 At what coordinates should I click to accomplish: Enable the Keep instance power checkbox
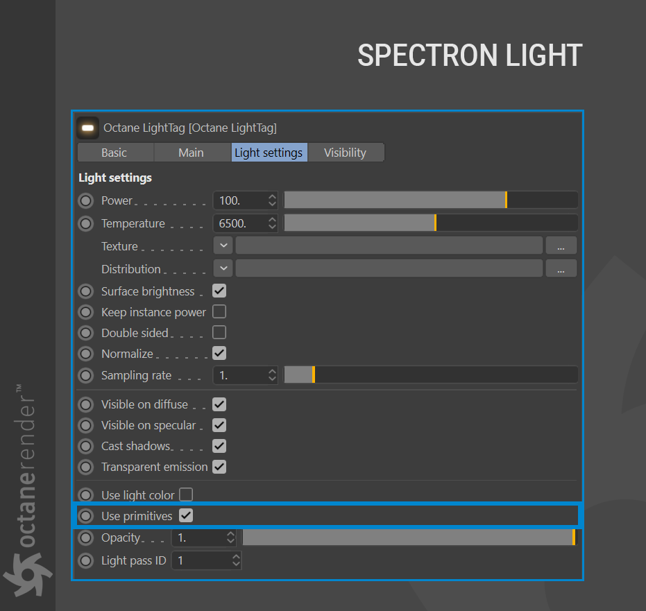(x=219, y=311)
